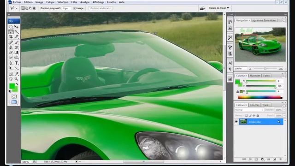Viewport: 295px width, 166px height.
Task: Toggle lock position in Calques panel
Action: click(x=254, y=116)
